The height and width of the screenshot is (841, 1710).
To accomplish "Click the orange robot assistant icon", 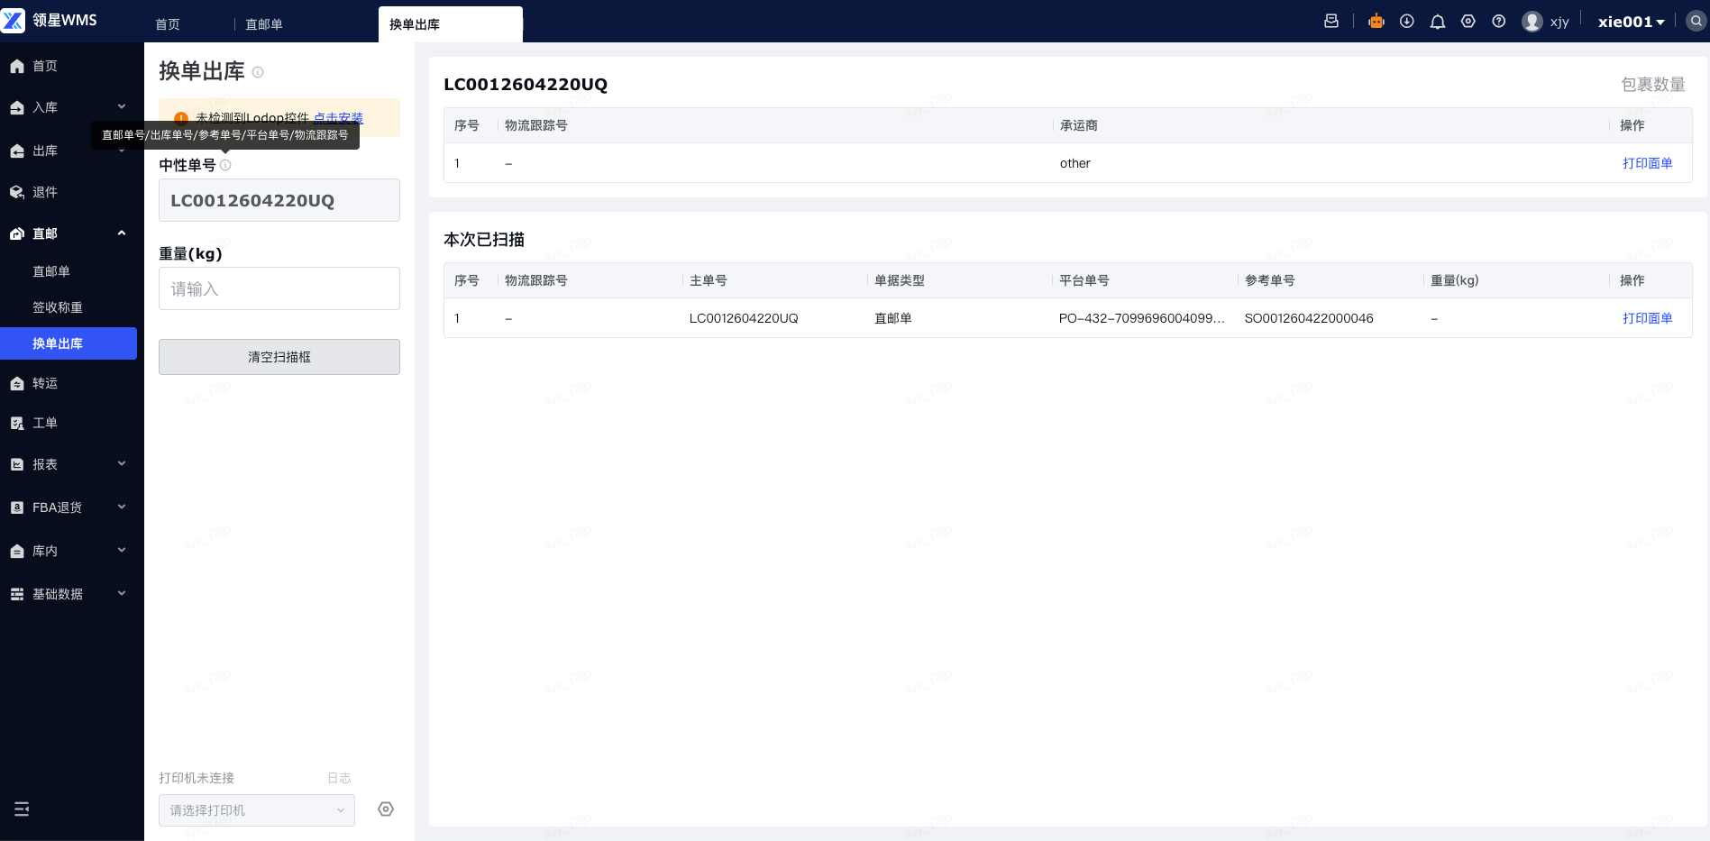I will (1376, 22).
